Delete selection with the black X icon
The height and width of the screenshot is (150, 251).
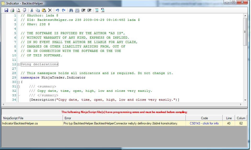point(50,10)
